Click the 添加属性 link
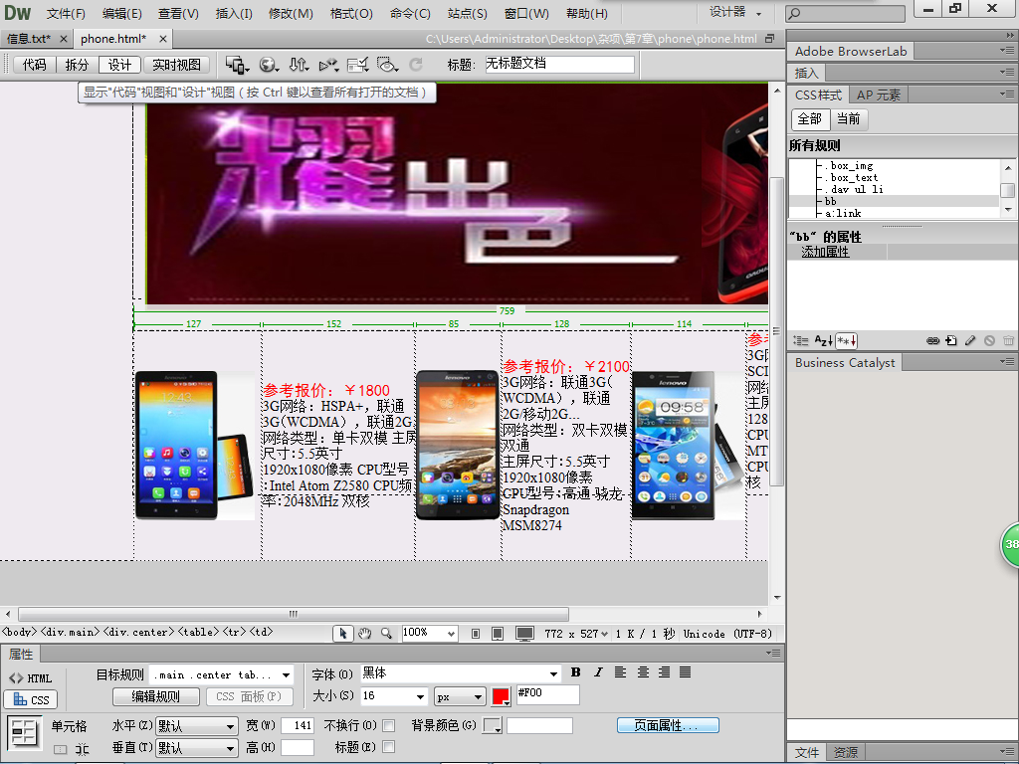The height and width of the screenshot is (764, 1019). (x=825, y=252)
